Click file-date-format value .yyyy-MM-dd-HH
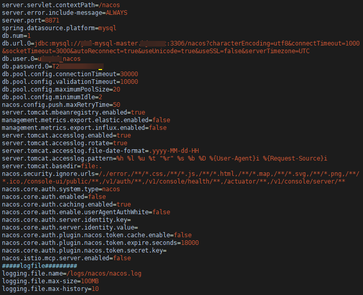This screenshot has width=363, height=295. pyautogui.click(x=174, y=150)
